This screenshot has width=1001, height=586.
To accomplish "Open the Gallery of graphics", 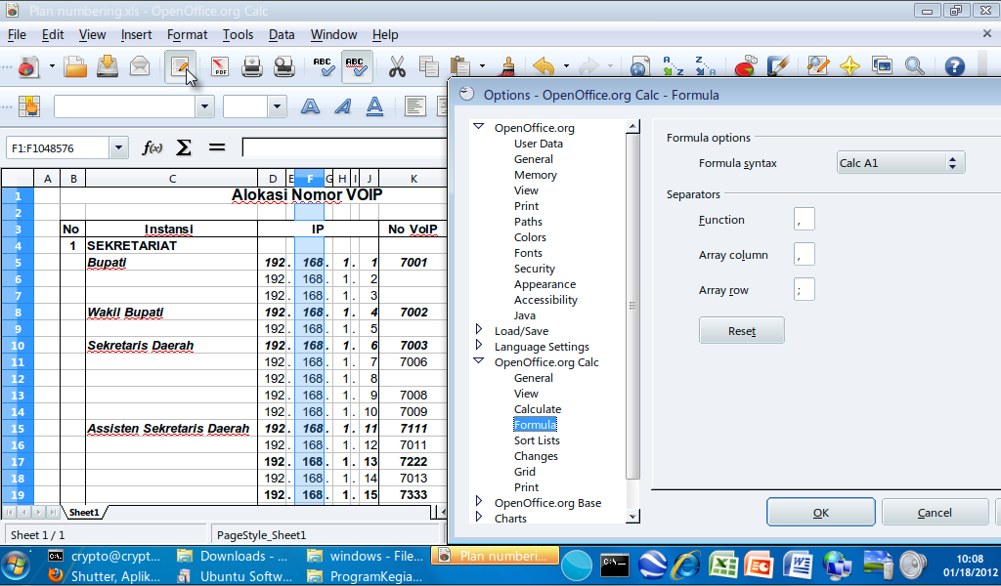I will pyautogui.click(x=883, y=65).
